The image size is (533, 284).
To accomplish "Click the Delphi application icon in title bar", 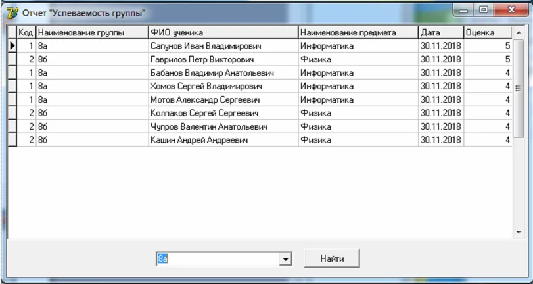I will 12,14.
